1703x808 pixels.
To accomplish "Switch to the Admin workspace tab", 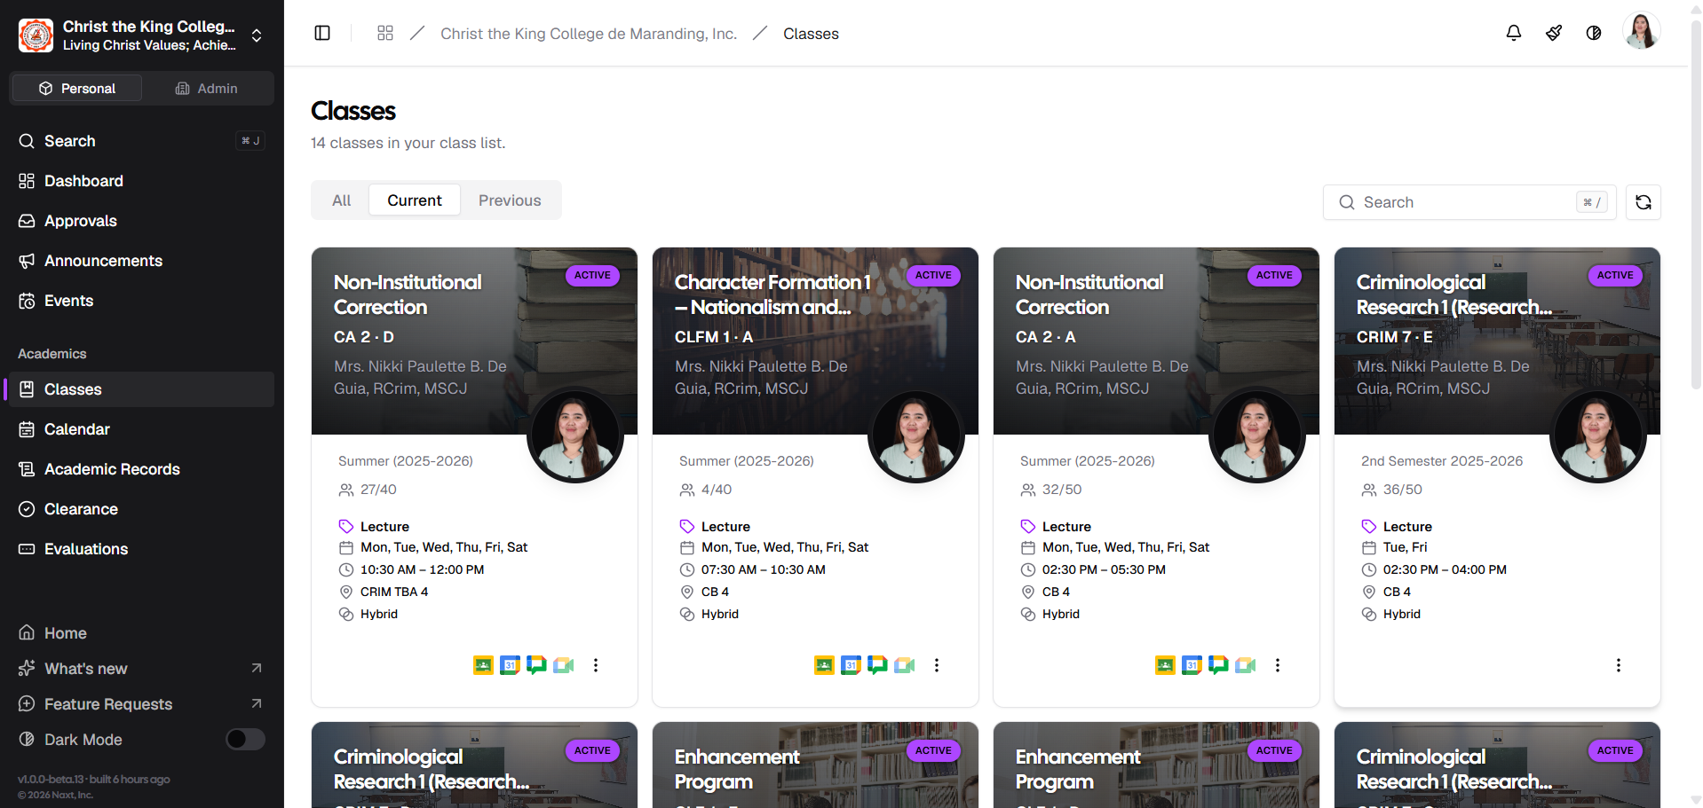I will coord(207,89).
